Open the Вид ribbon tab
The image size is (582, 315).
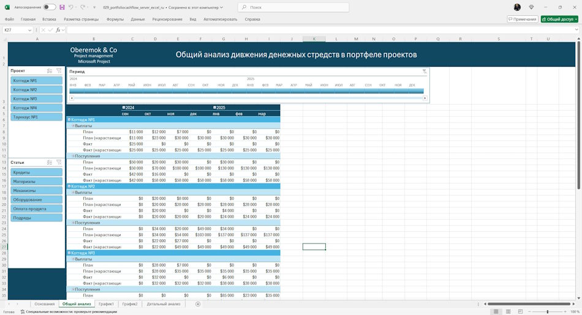[193, 20]
